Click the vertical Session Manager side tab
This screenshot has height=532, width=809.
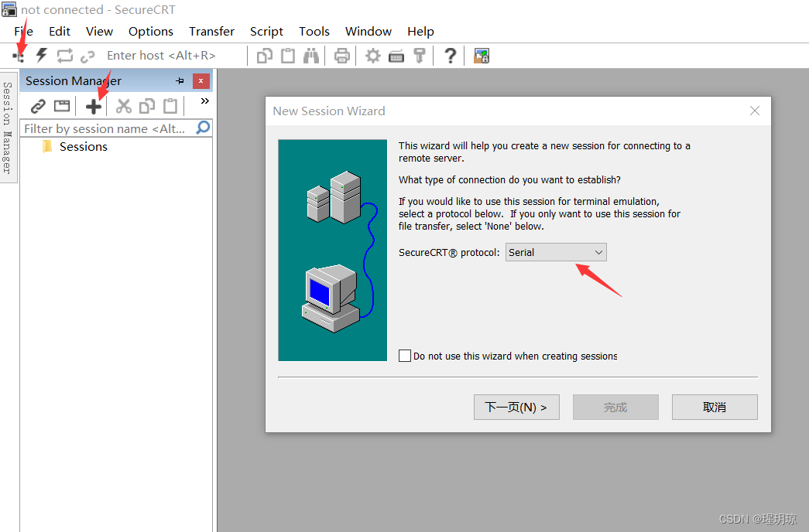[7, 128]
